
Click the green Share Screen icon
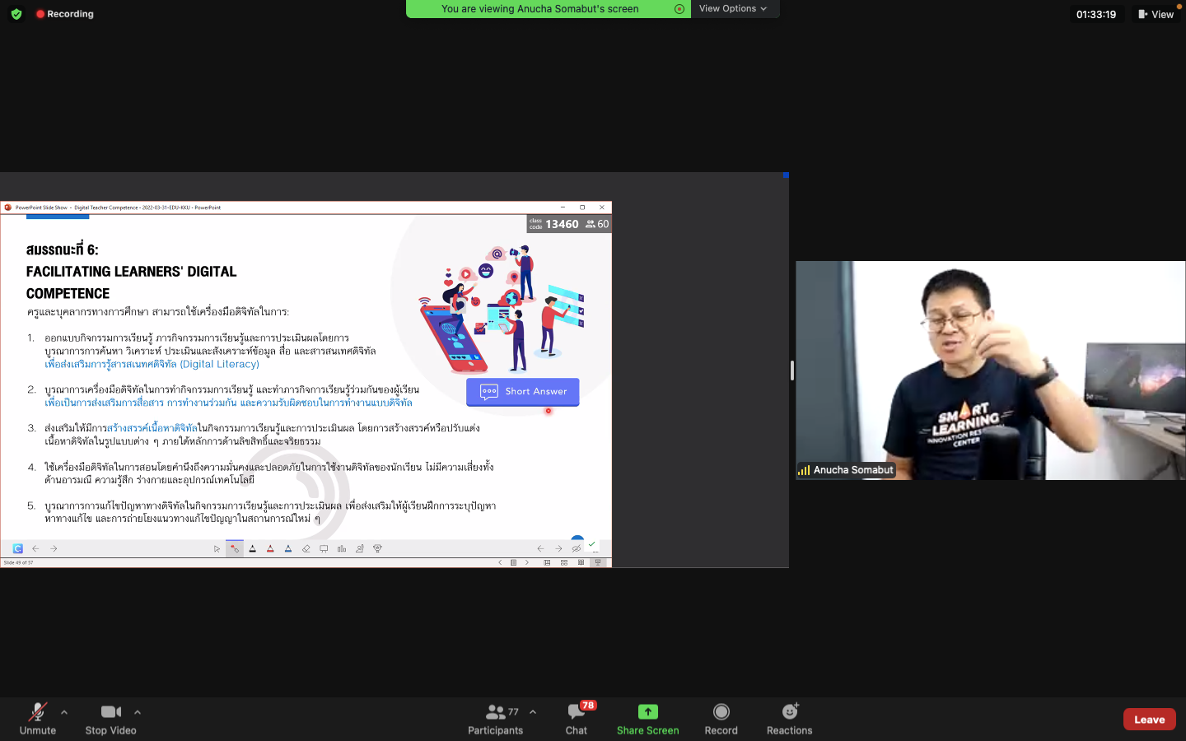click(x=647, y=711)
